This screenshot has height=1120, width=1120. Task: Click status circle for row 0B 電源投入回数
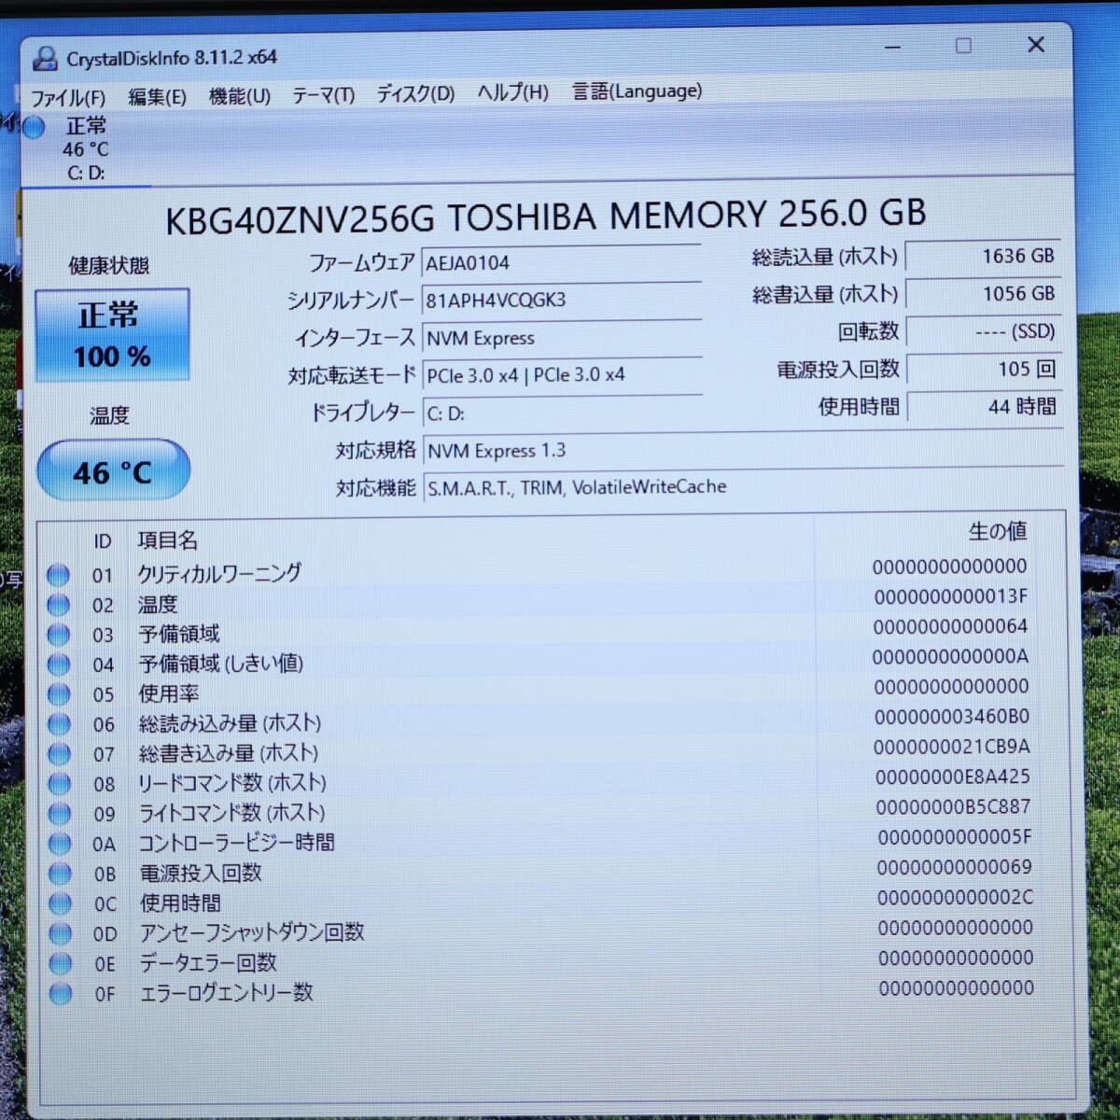pos(60,874)
